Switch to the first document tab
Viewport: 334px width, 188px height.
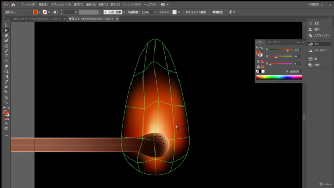[x=37, y=19]
